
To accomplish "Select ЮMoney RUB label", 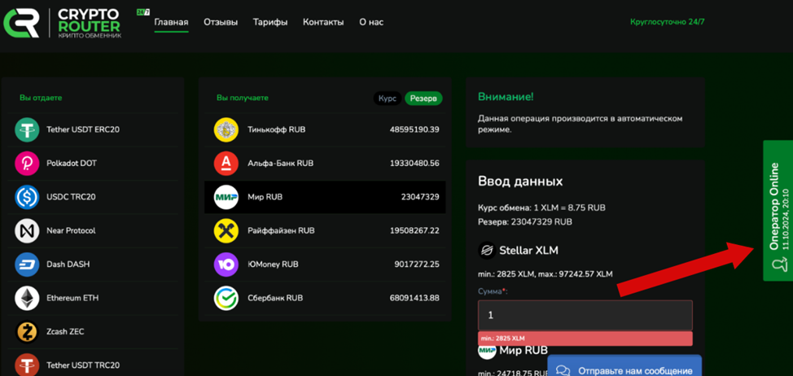I will [x=273, y=265].
